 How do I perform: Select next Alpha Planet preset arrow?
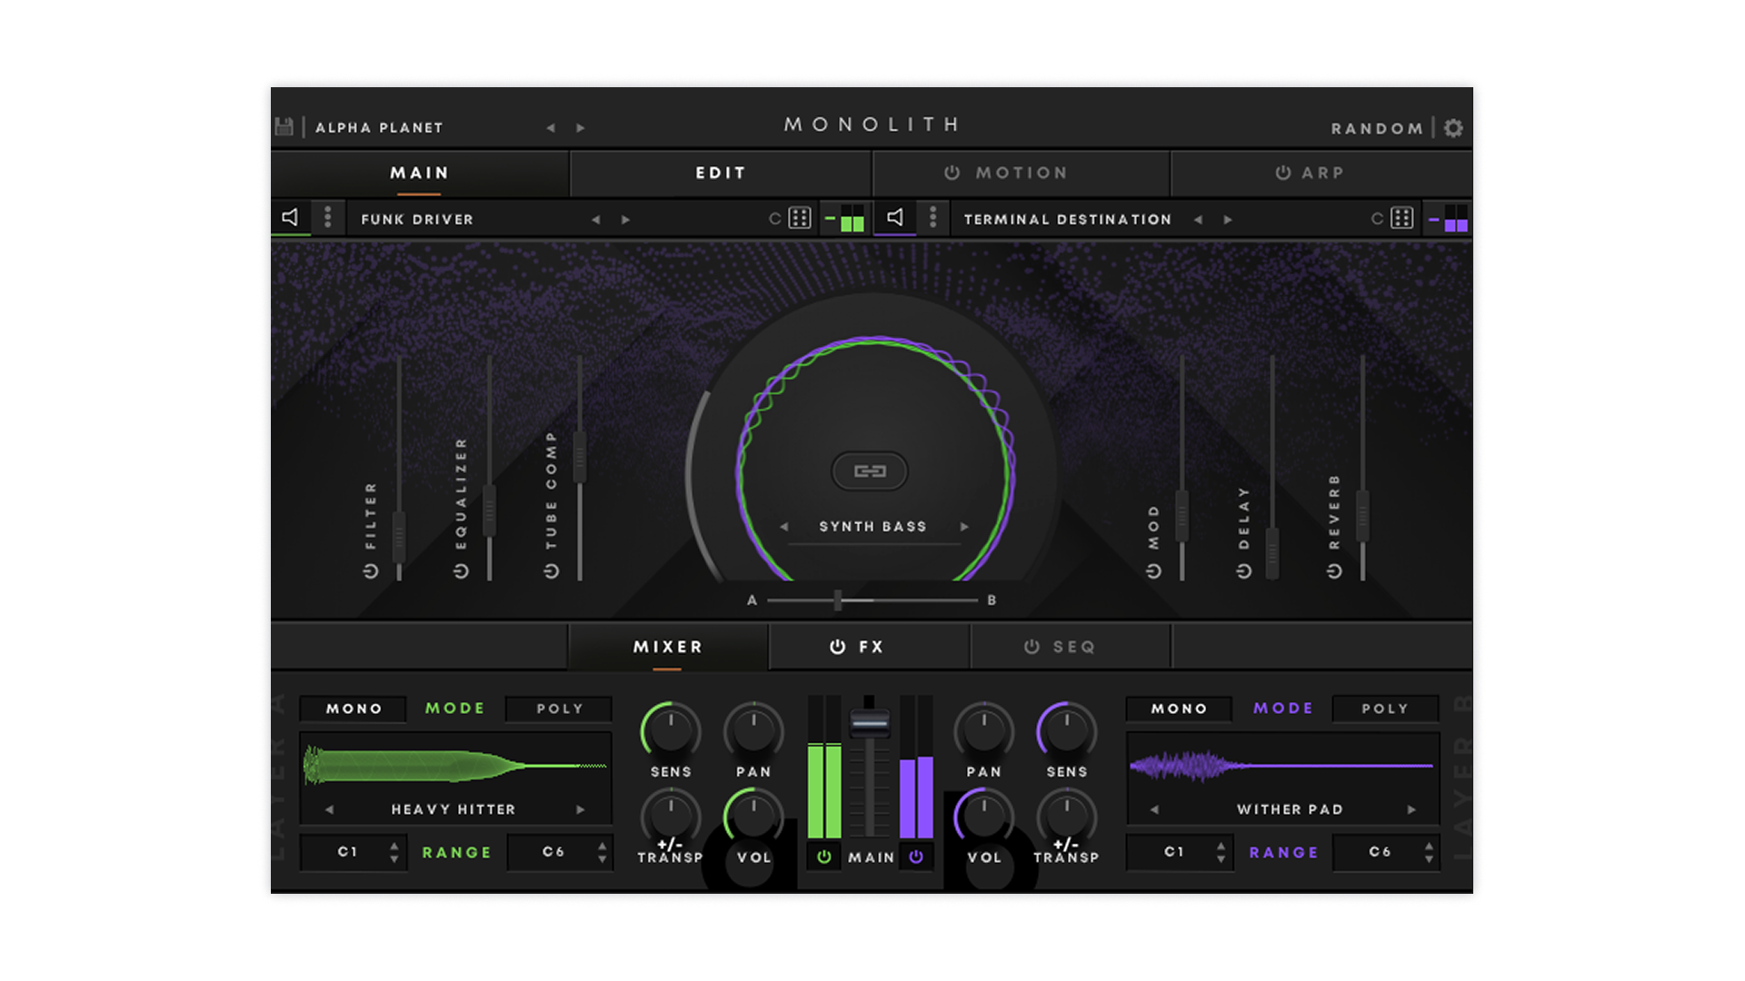581,128
